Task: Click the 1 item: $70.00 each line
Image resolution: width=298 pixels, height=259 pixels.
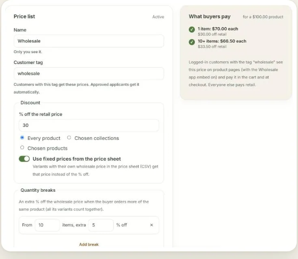Action: tap(218, 29)
